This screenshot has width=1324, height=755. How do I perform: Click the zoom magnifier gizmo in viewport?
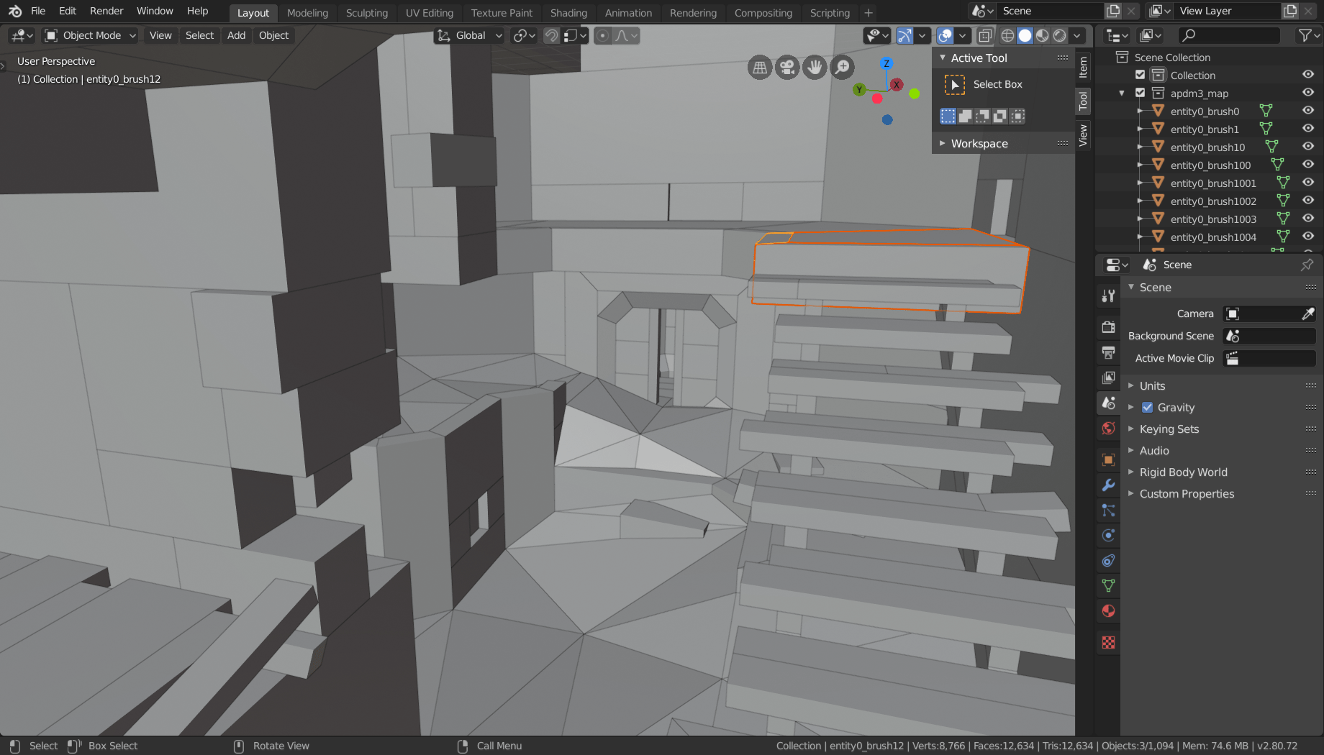click(842, 67)
